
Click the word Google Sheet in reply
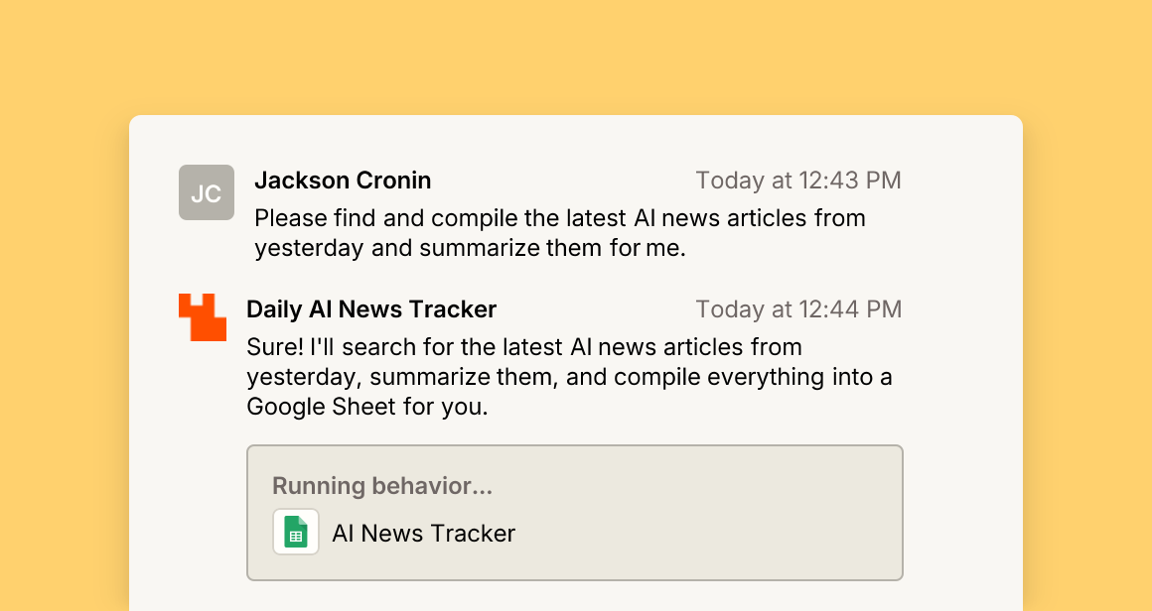[x=321, y=407]
